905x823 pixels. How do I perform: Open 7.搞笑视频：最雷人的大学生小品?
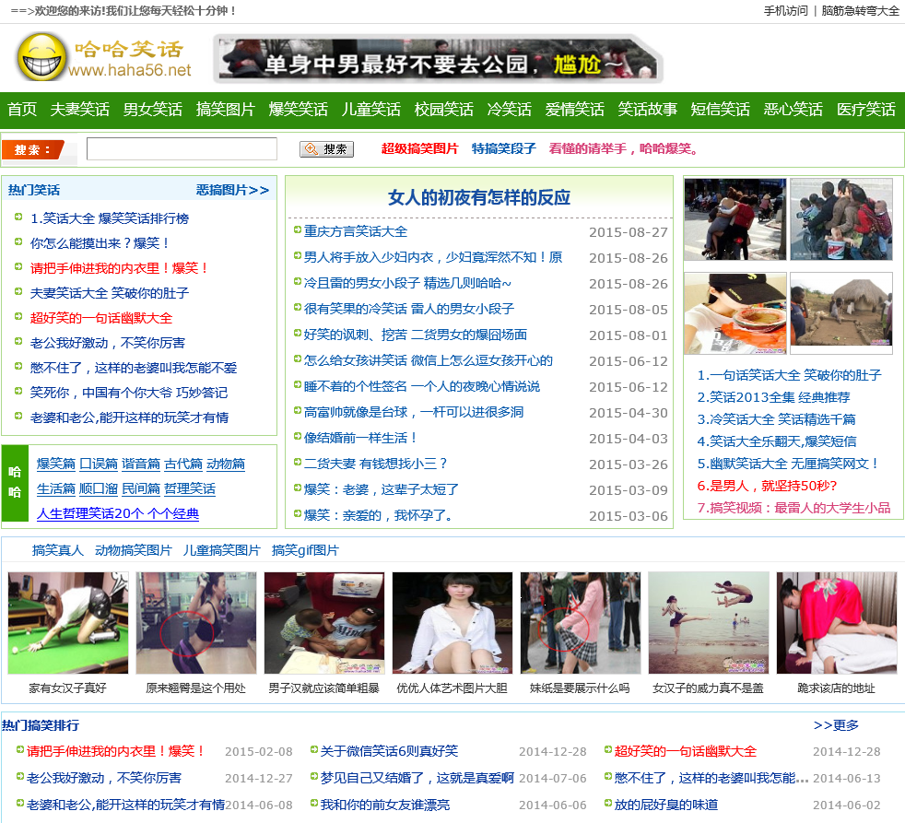(793, 508)
